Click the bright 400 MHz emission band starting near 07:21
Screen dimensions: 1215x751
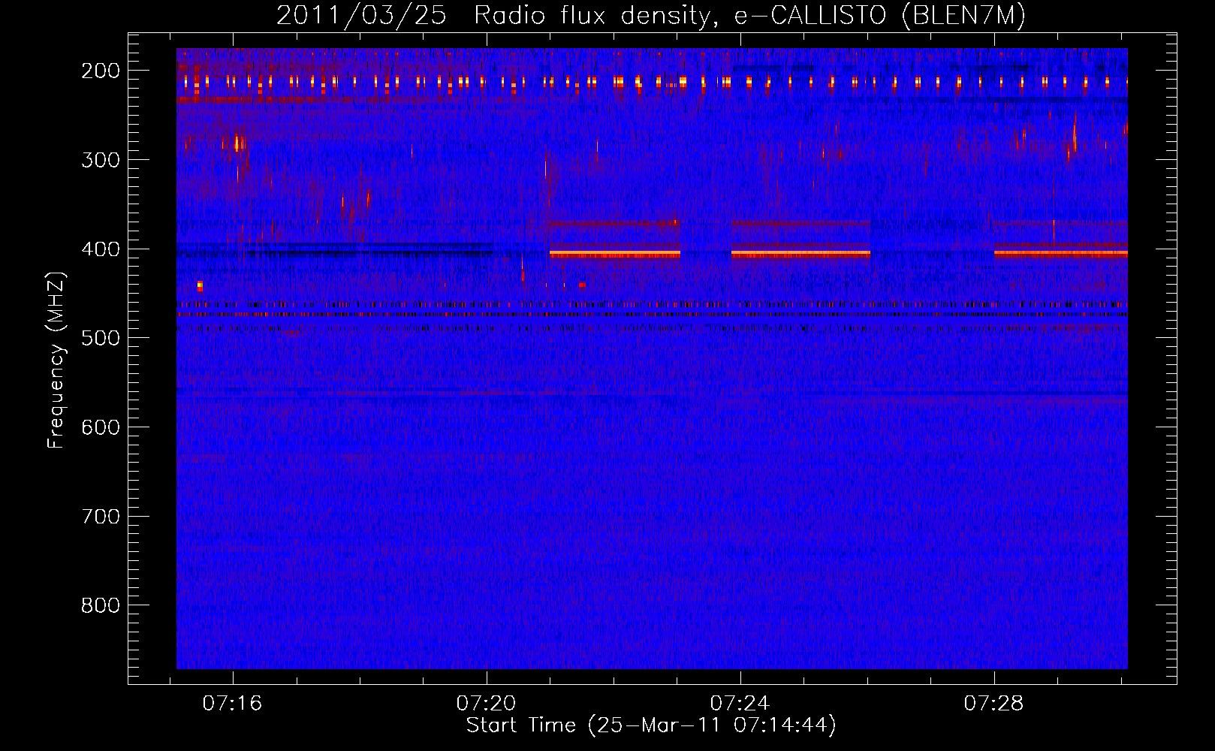point(615,254)
